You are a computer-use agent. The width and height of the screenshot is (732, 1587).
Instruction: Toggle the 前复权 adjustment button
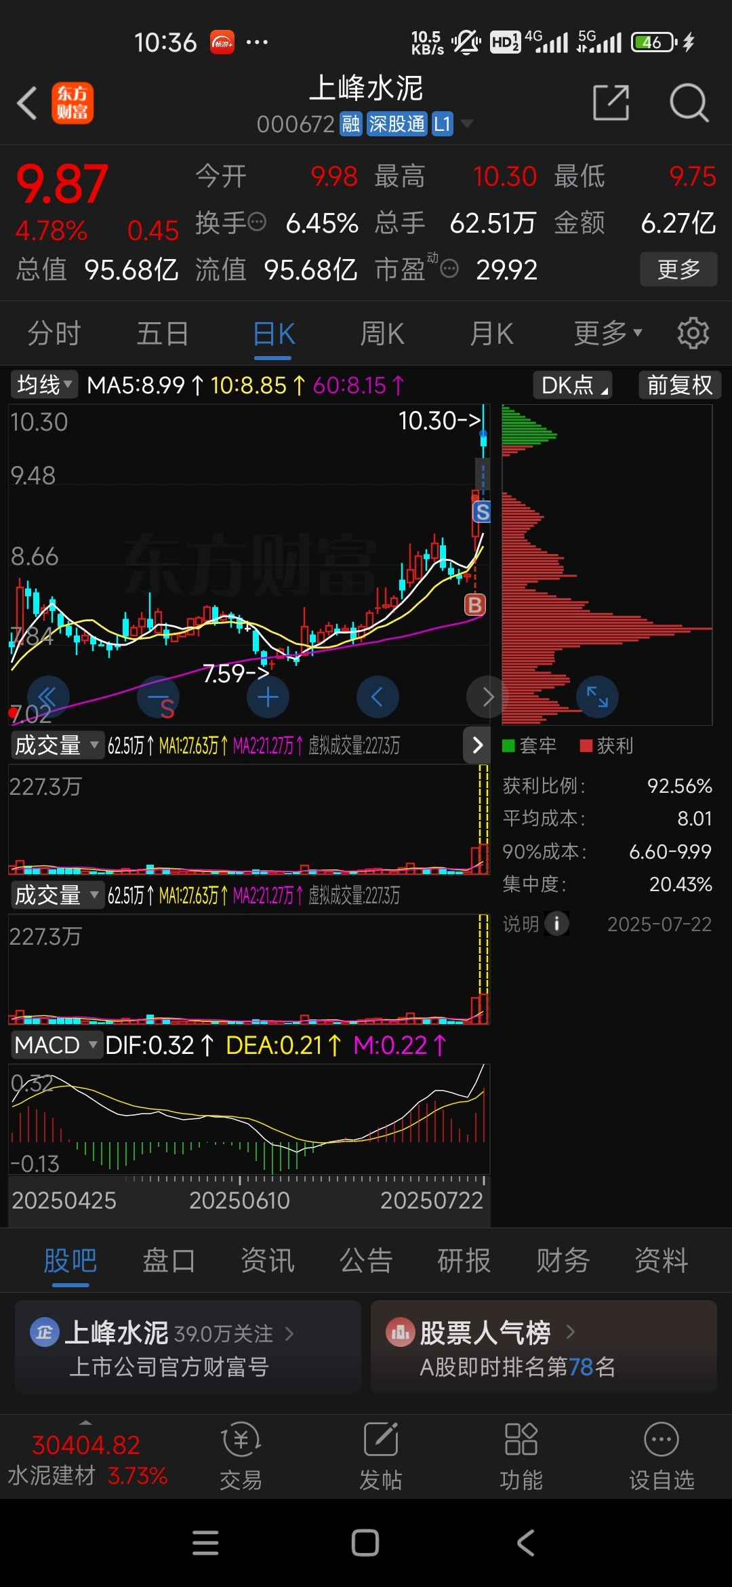pos(680,385)
